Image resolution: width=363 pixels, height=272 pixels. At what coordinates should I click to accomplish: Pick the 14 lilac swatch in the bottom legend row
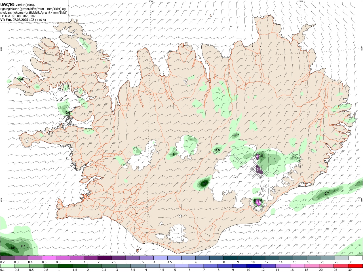[283, 266]
